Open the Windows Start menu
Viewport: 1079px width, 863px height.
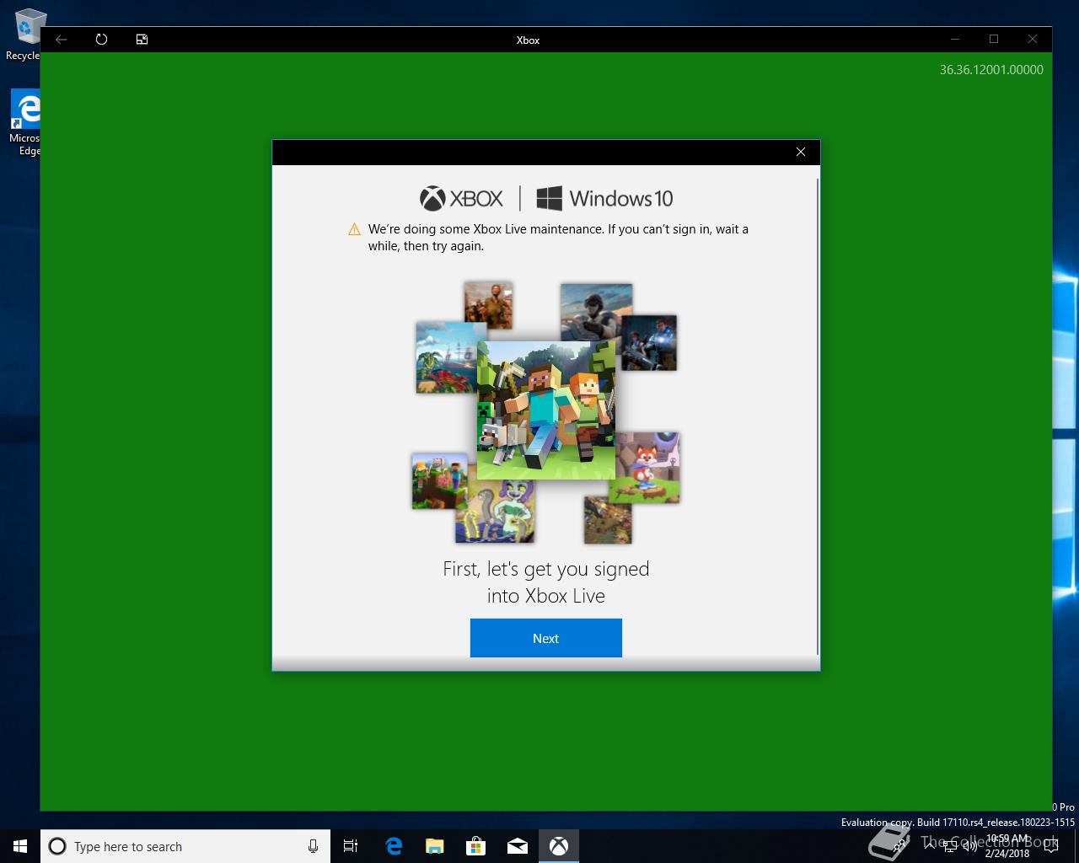point(20,846)
